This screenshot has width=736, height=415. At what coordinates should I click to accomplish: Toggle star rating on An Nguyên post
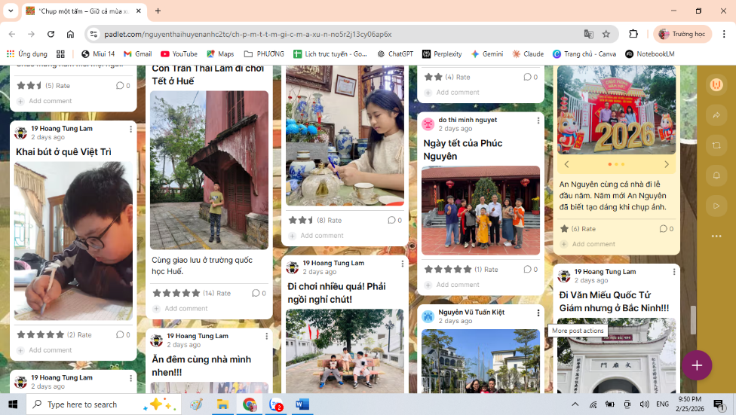tap(564, 229)
